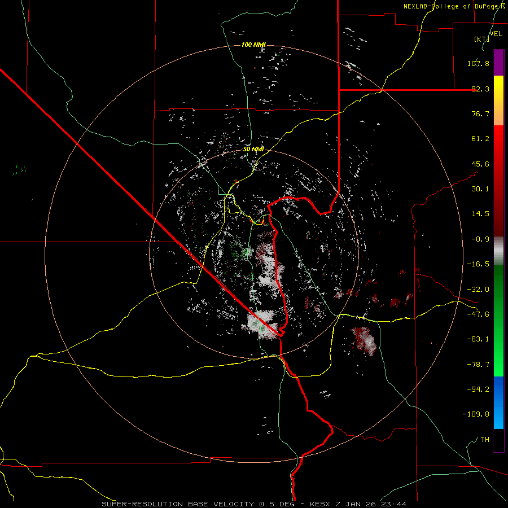This screenshot has height=508, width=508.
Task: Click the -0.9 velocity scale value
Action: [480, 239]
